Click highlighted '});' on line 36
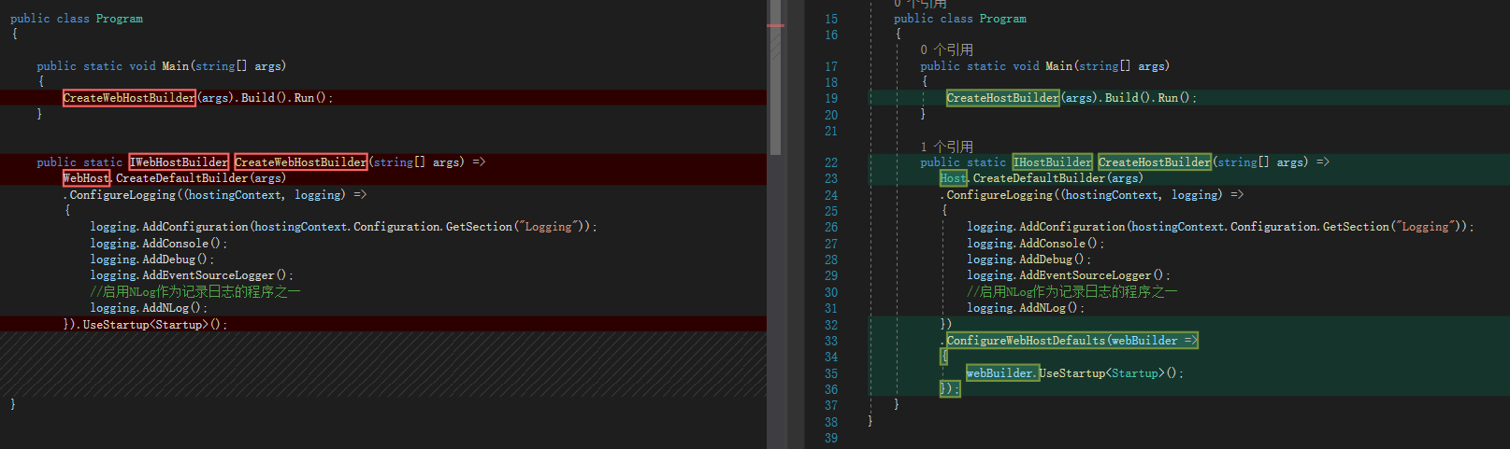 [950, 389]
